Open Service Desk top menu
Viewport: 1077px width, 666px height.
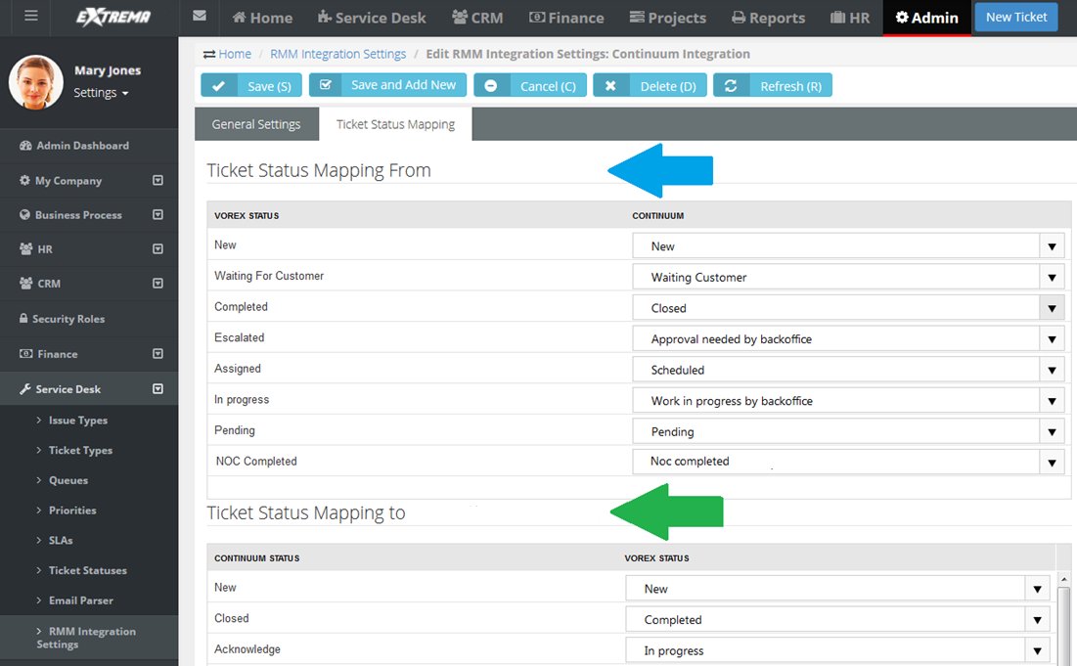click(x=372, y=18)
